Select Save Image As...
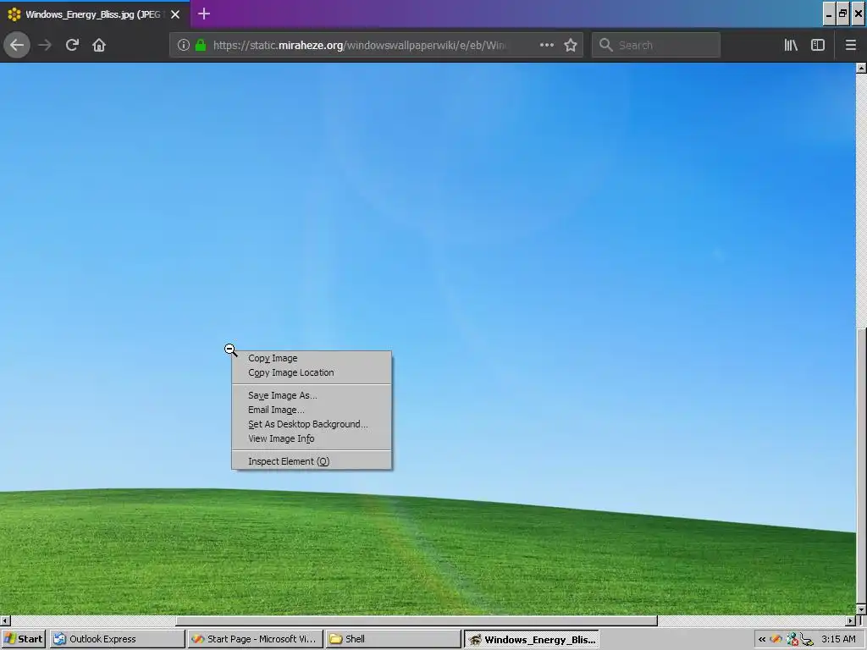The image size is (867, 650). 312,395
